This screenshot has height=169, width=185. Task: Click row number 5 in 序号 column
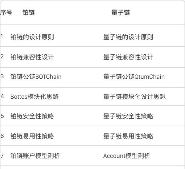click(x=2, y=116)
